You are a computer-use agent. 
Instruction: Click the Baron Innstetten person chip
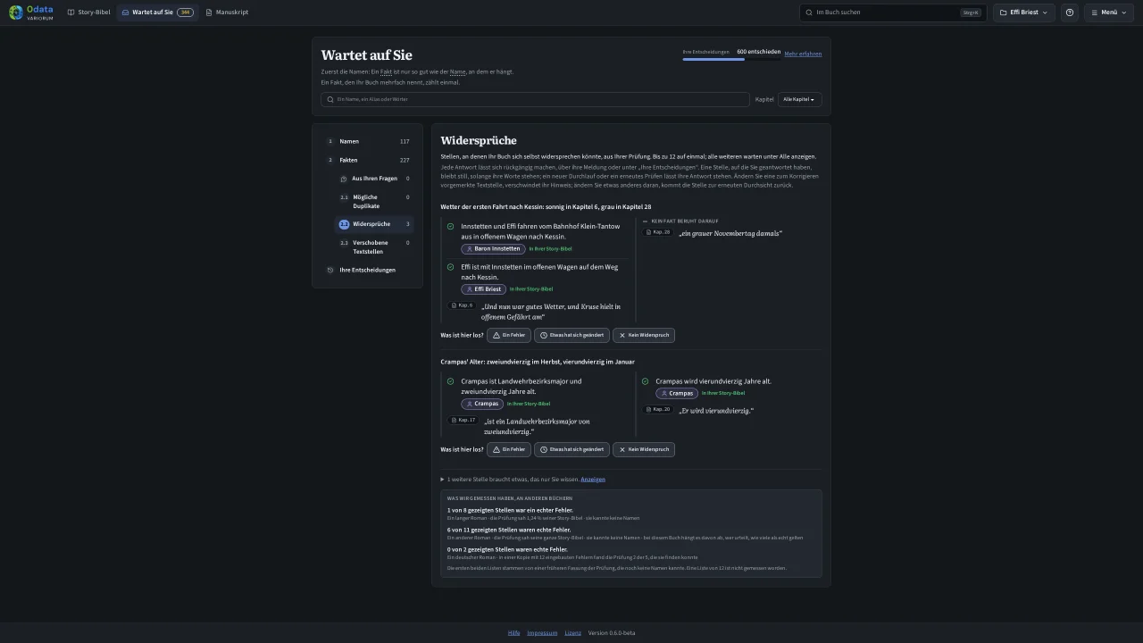click(x=493, y=249)
